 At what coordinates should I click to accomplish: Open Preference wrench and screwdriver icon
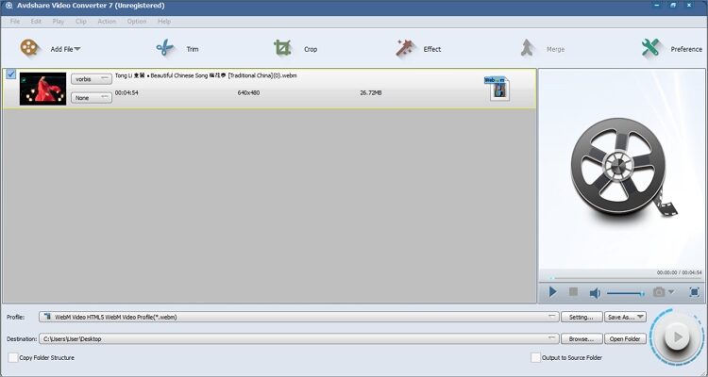click(650, 48)
